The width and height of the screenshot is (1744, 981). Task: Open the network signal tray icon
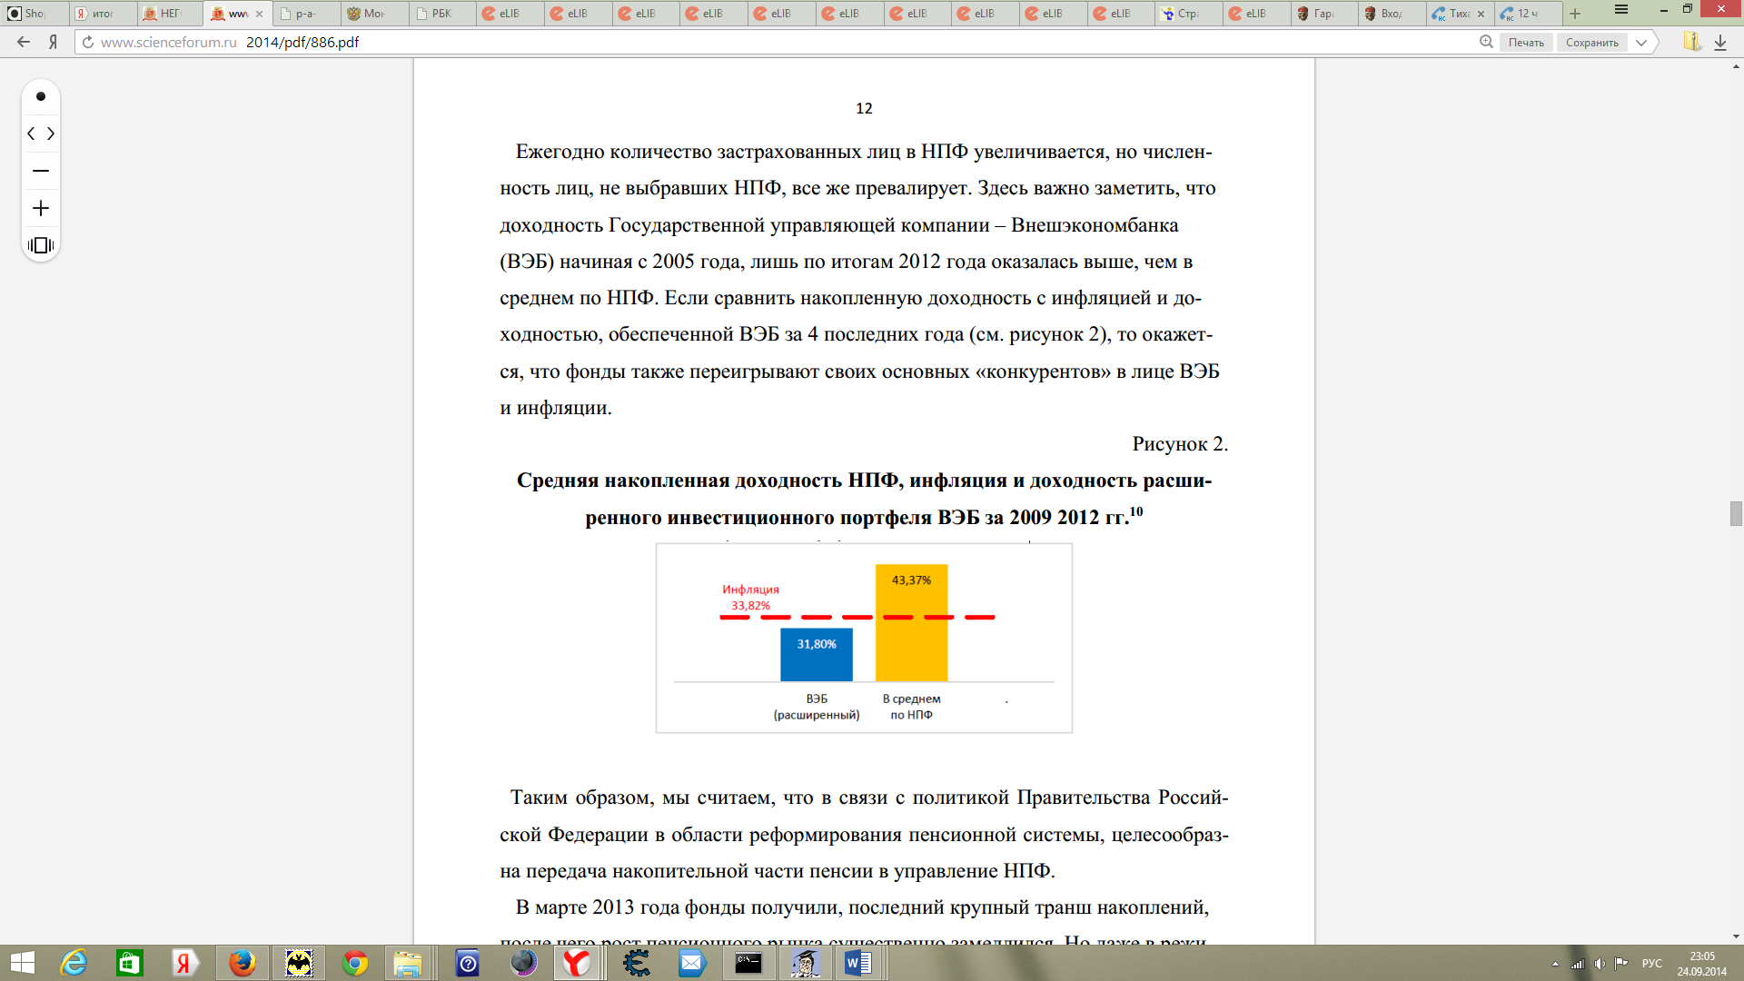(1578, 964)
